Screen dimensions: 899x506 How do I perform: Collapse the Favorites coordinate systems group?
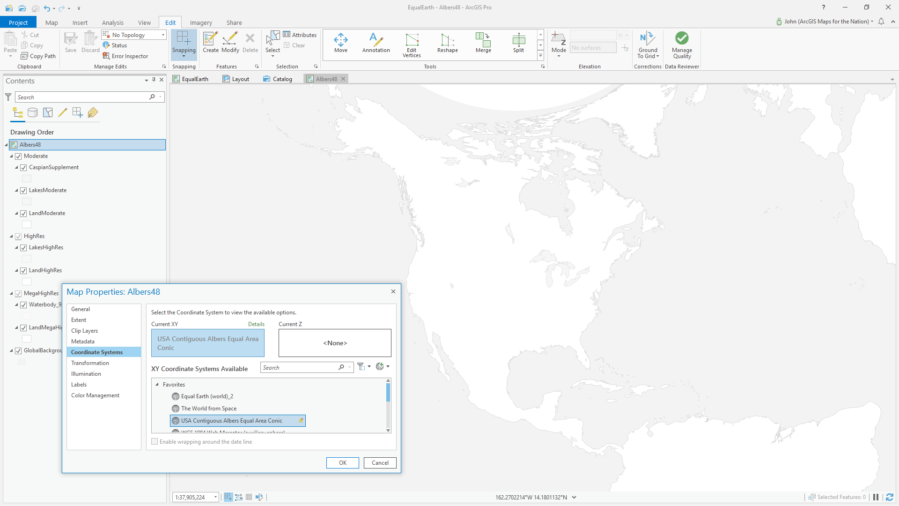point(157,384)
